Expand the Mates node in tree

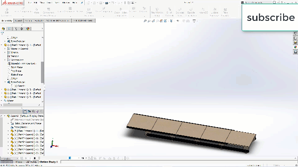[2, 101]
